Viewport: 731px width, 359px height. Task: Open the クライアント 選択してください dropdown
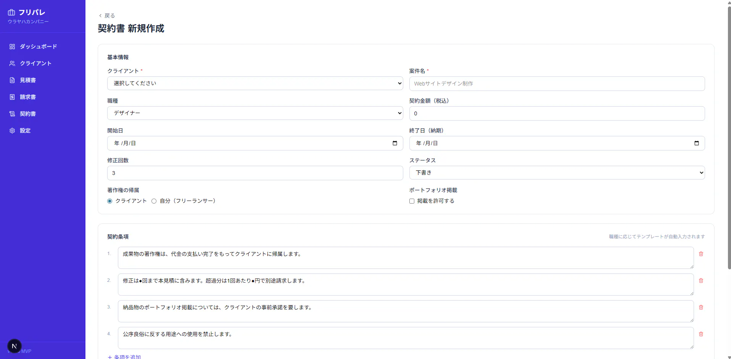255,83
